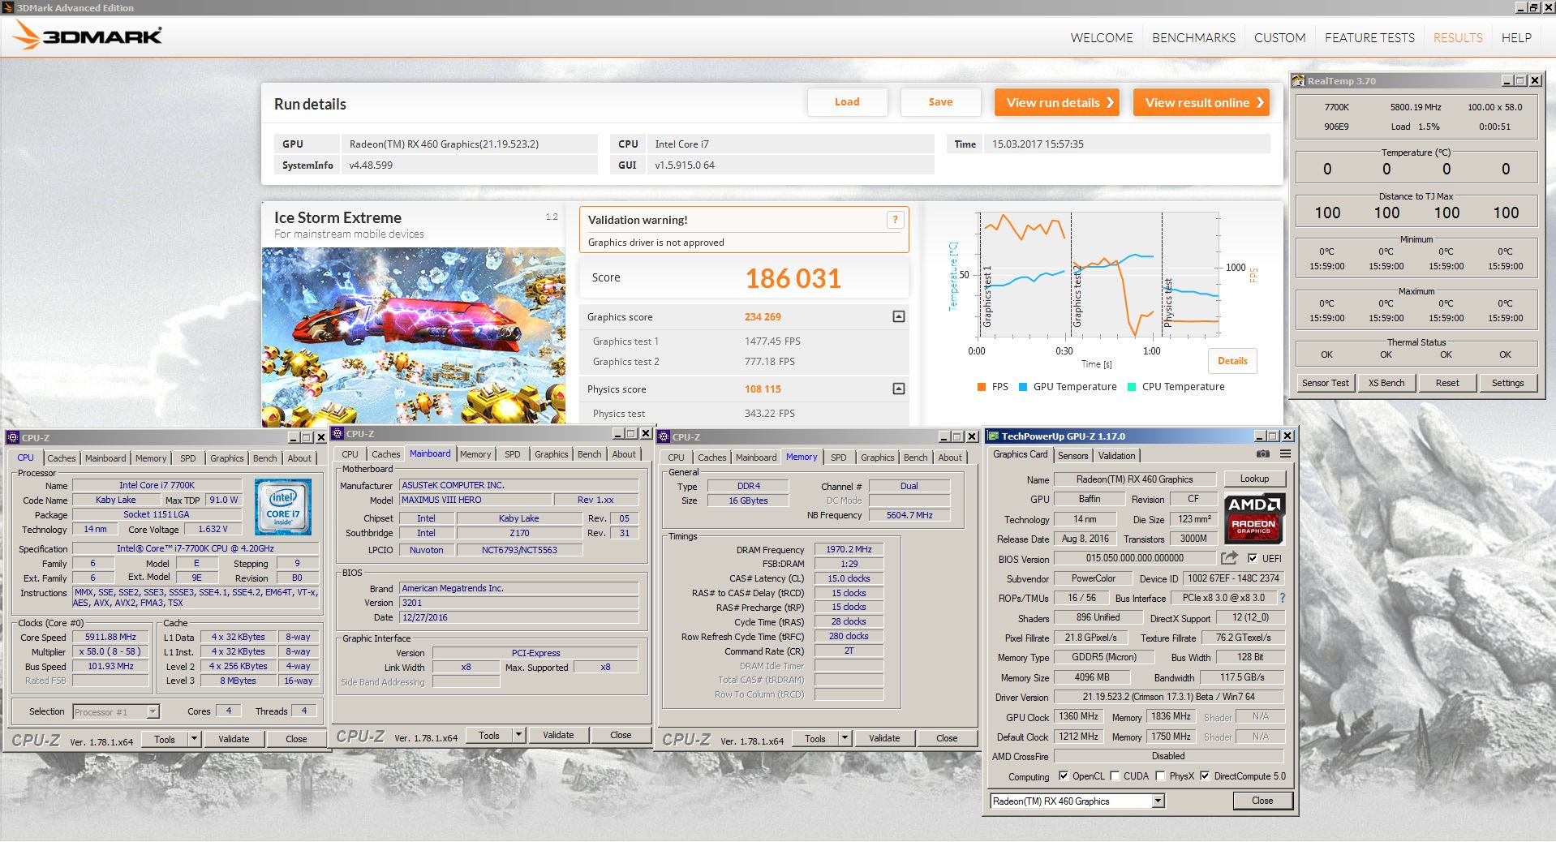Screen dimensions: 1556x842
Task: Click View run details button
Action: 1057,102
